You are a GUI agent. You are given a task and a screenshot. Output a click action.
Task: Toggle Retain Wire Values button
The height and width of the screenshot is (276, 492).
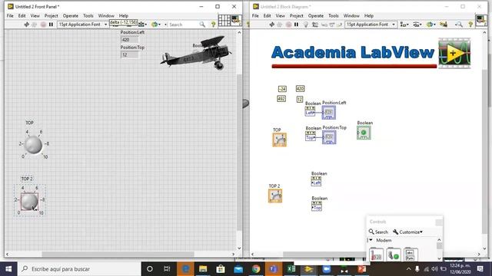tap(315, 25)
